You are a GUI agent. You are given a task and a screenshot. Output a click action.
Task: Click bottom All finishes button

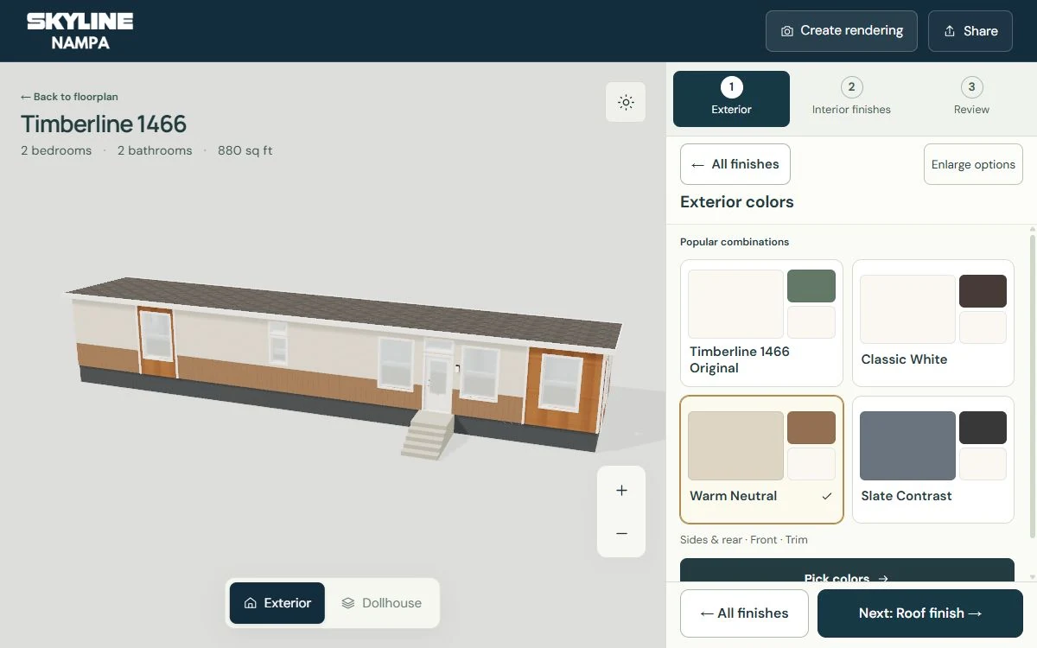(x=744, y=613)
